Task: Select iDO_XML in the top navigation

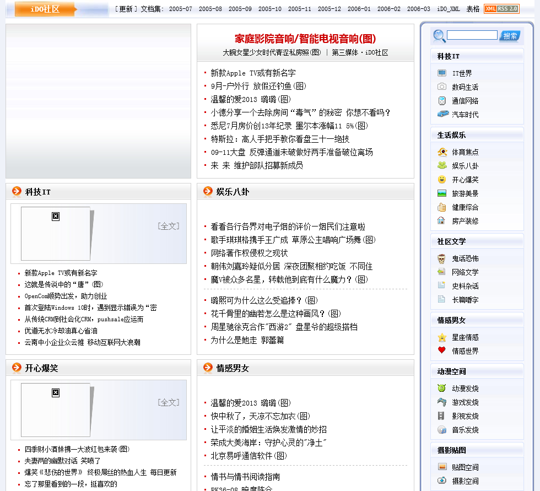Action: (x=449, y=9)
